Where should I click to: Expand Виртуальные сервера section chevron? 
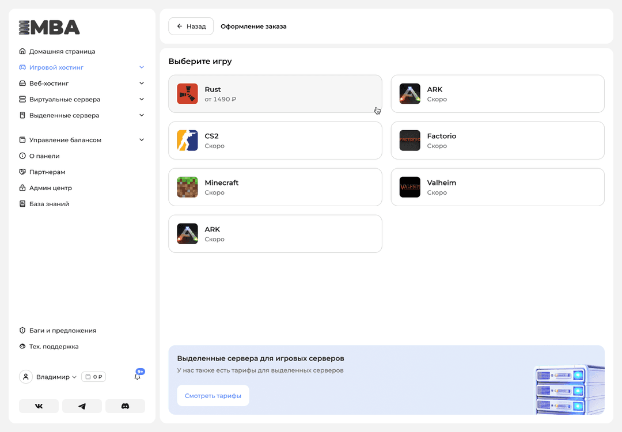click(x=142, y=99)
